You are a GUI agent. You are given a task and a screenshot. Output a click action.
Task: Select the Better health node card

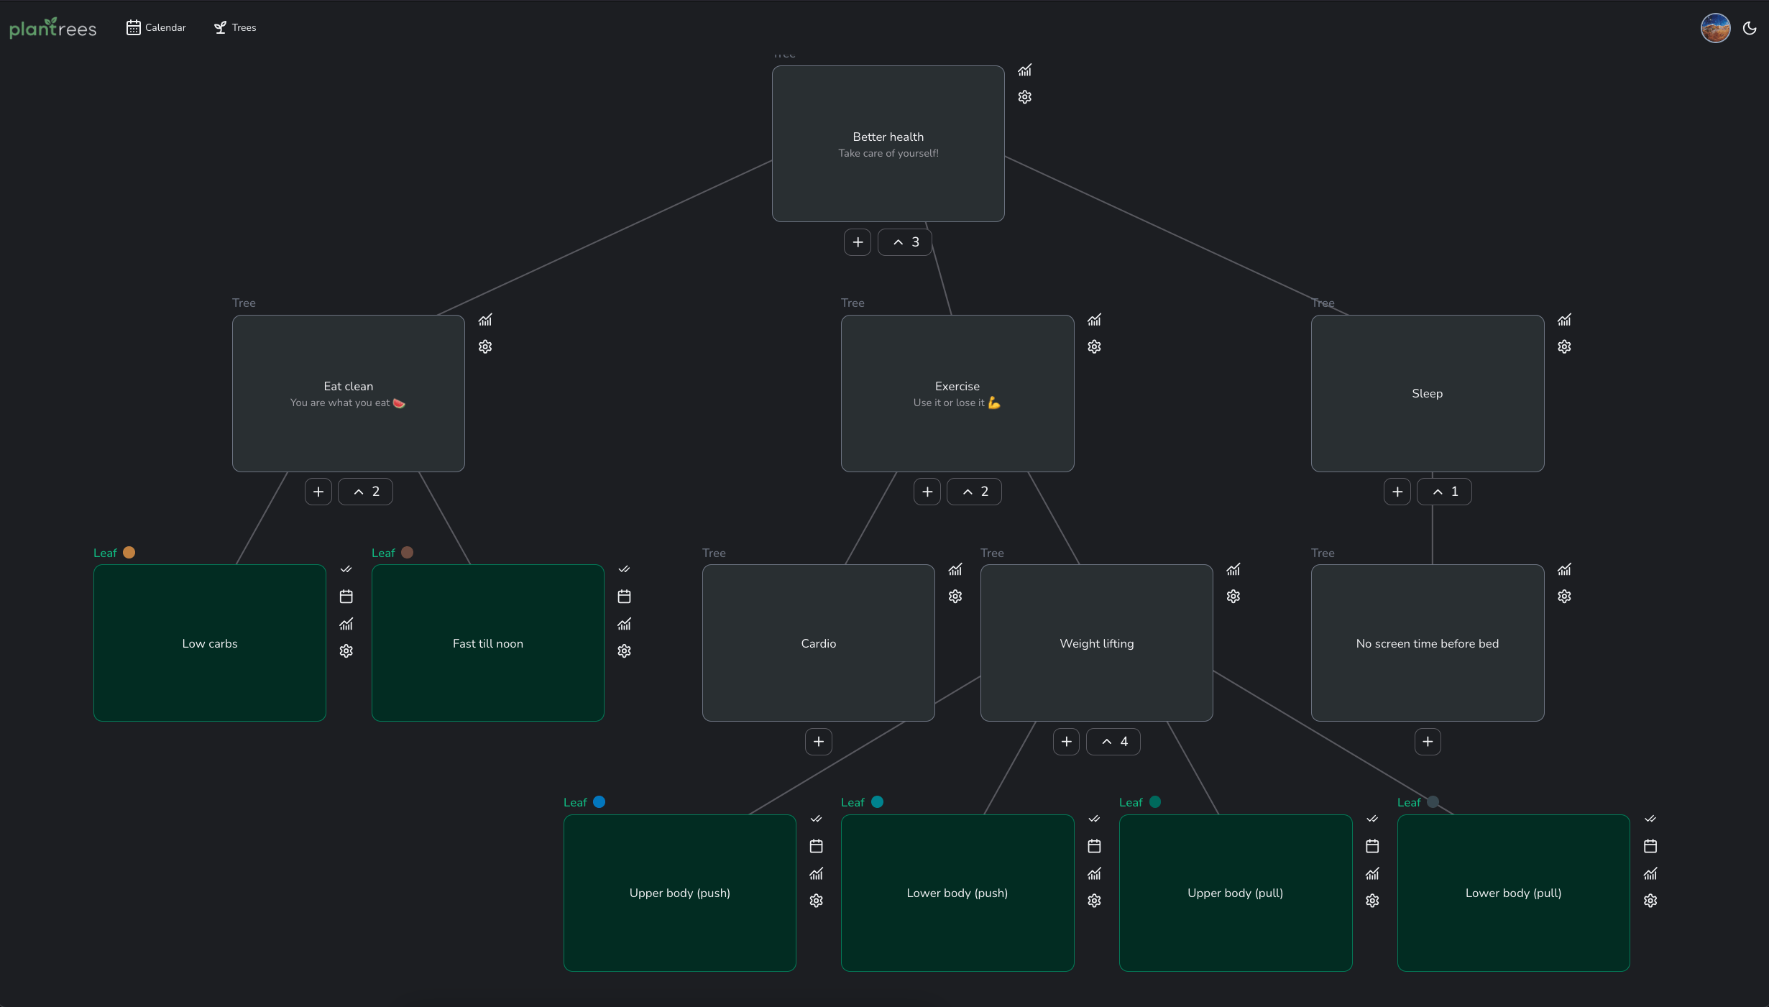click(x=888, y=144)
